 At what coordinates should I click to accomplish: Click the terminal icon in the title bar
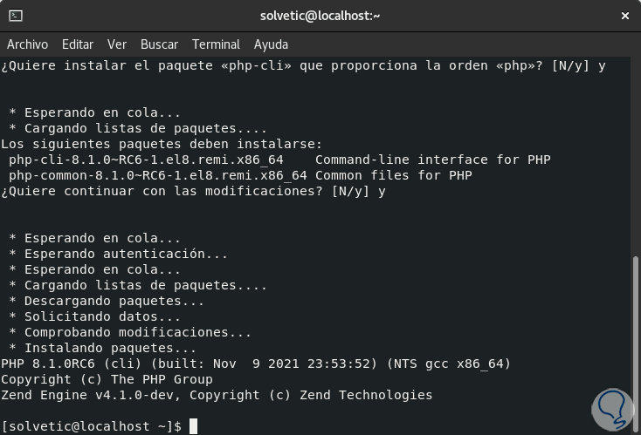[16, 16]
